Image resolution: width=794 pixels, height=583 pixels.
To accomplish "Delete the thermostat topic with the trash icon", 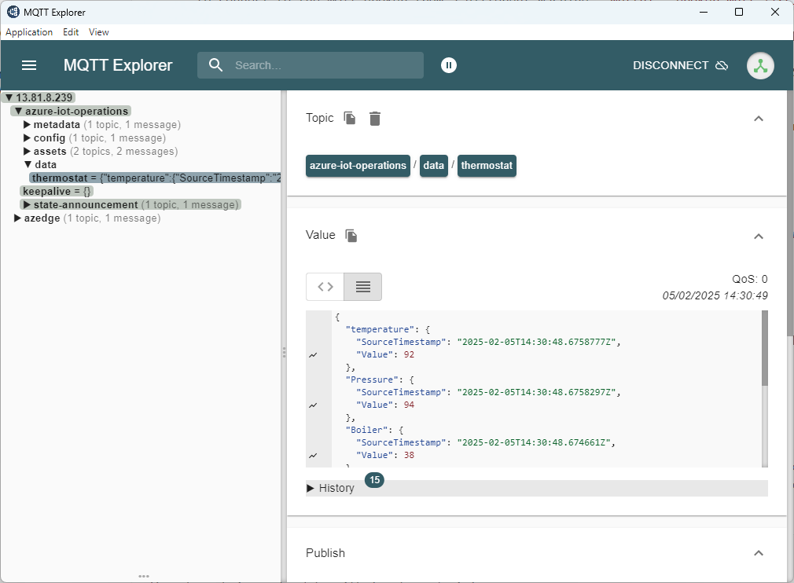I will (x=375, y=118).
